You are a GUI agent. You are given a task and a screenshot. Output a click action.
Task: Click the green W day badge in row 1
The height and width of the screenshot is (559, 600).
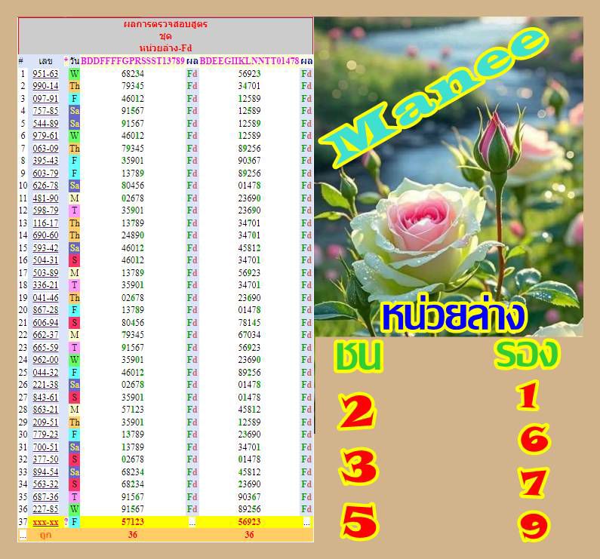click(x=74, y=74)
